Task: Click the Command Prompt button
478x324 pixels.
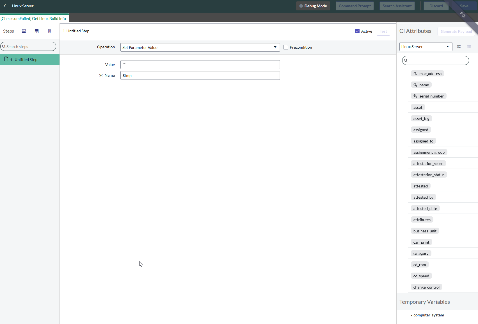Action: (355, 6)
